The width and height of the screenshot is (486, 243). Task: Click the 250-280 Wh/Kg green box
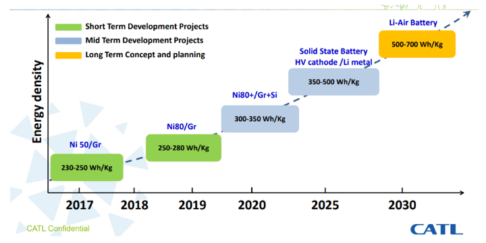184,148
